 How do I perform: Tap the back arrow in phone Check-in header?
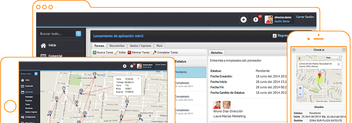coord(294,50)
